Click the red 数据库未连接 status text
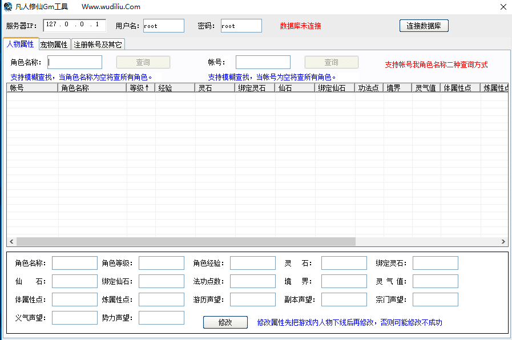The width and height of the screenshot is (512, 340). (x=300, y=26)
